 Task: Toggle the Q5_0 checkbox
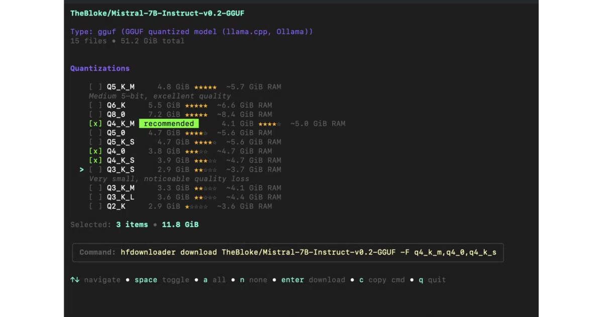[x=95, y=133]
